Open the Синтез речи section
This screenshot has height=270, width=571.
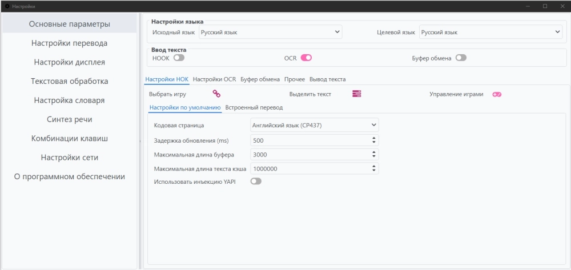(69, 119)
